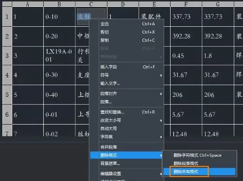Select column header C

[91, 4]
